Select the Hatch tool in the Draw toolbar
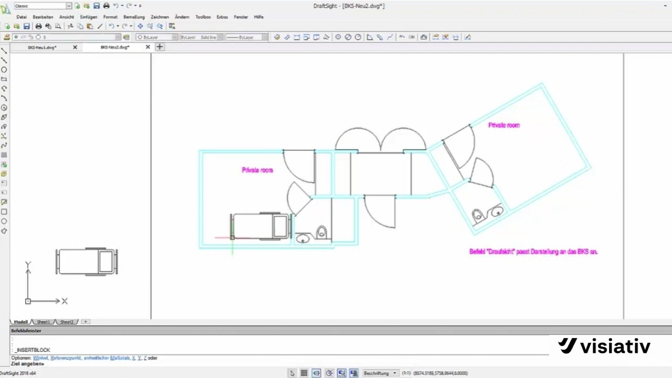 (4, 155)
